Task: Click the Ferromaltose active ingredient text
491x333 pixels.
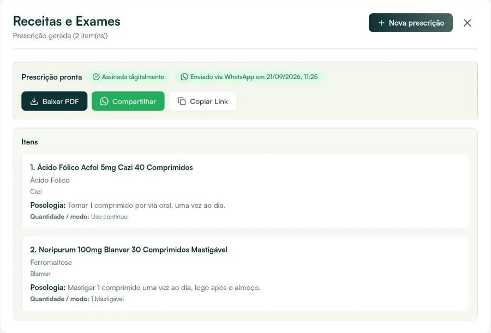Action: (x=51, y=263)
